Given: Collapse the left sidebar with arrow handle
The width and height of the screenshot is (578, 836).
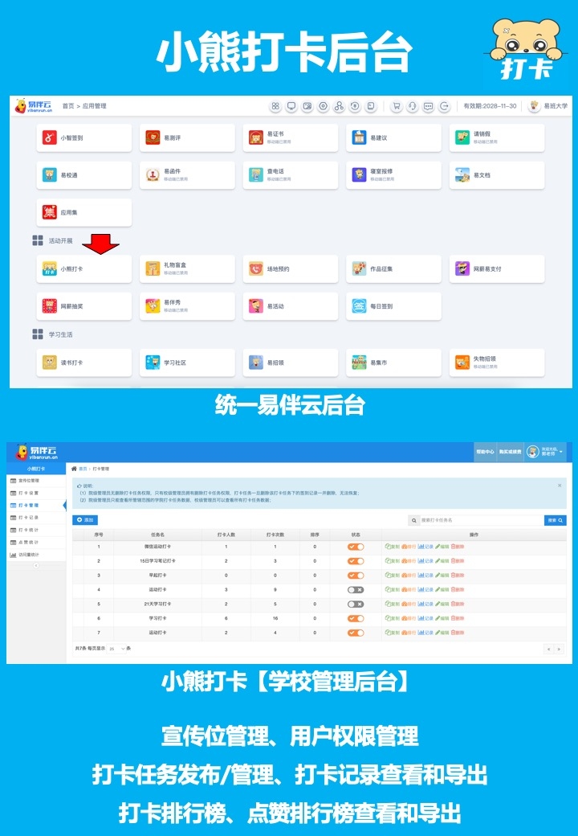Looking at the screenshot, I should [36, 565].
